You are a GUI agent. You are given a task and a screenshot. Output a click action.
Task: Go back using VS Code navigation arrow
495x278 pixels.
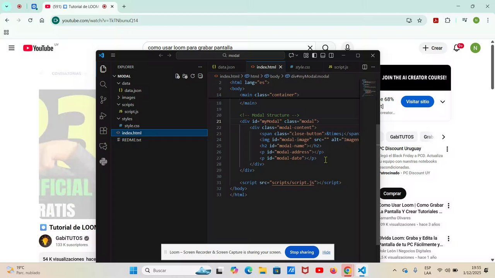pyautogui.click(x=161, y=56)
